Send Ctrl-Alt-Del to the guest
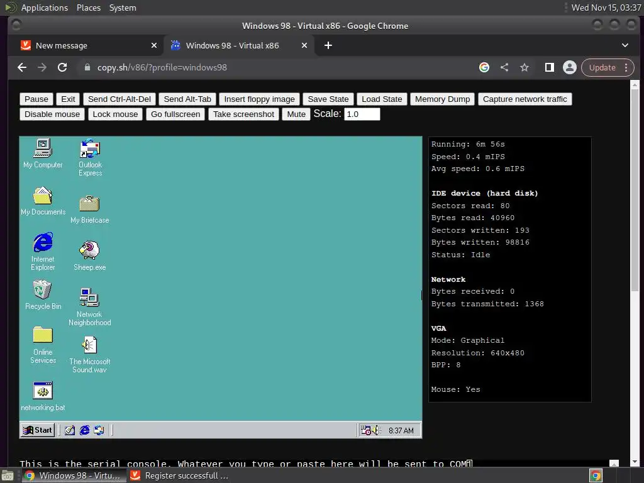The height and width of the screenshot is (483, 644). tap(119, 99)
